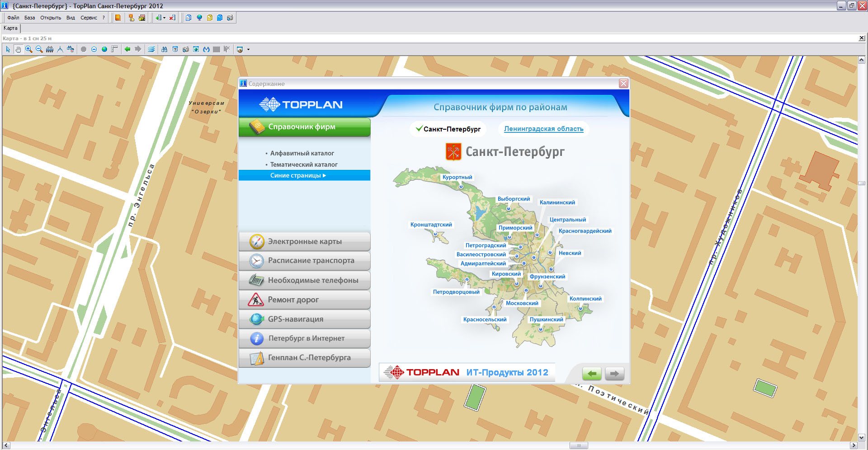Click the vertical map scrollbar up arrow
The image size is (868, 450).
pyautogui.click(x=862, y=60)
